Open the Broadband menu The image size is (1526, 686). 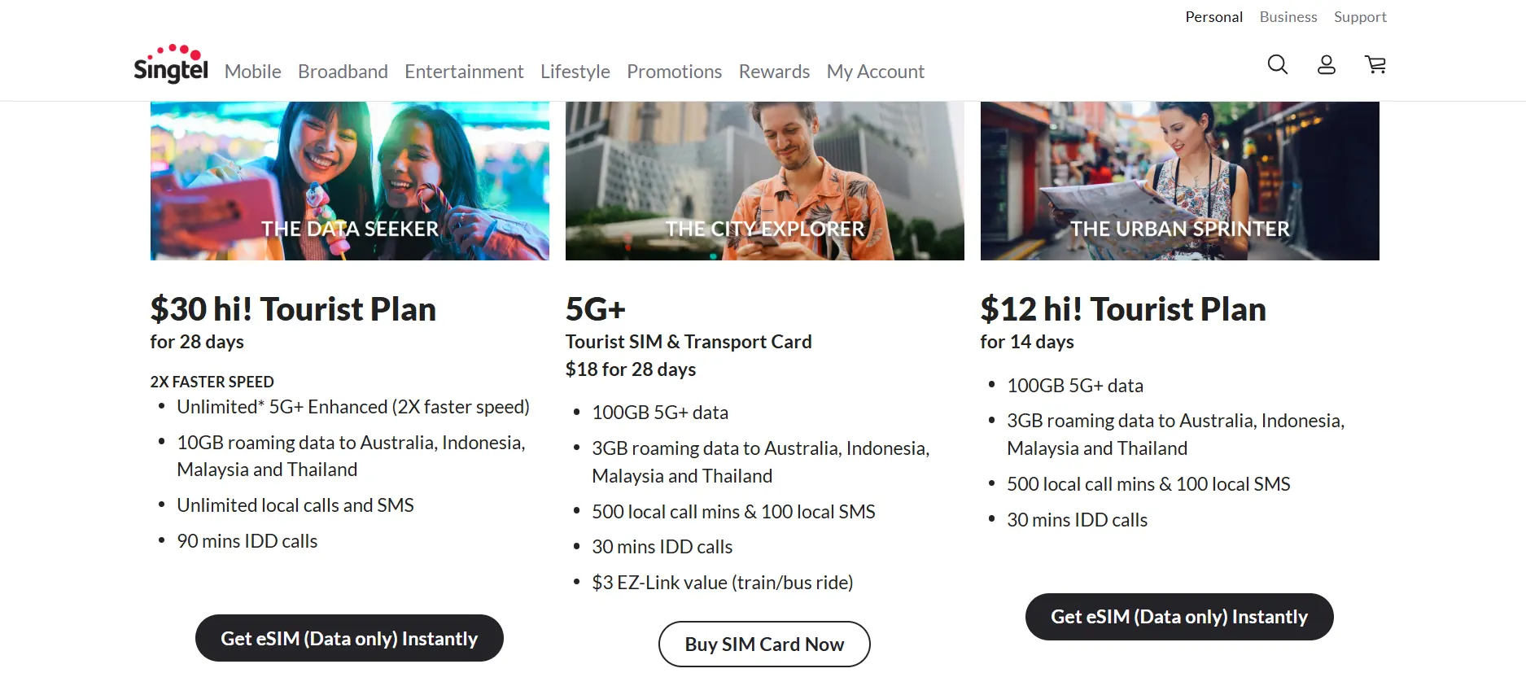(x=343, y=72)
